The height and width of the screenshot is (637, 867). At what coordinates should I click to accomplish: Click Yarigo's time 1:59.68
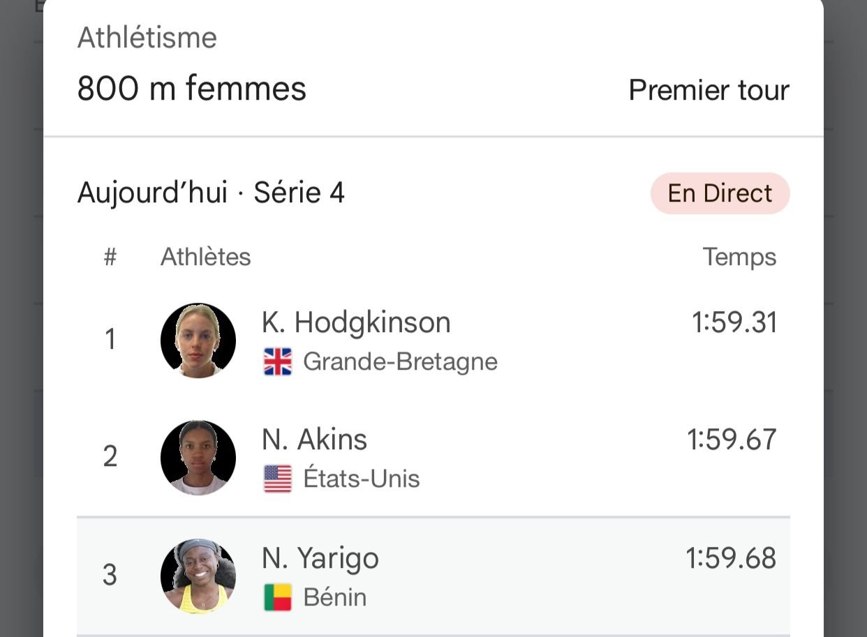(x=731, y=559)
